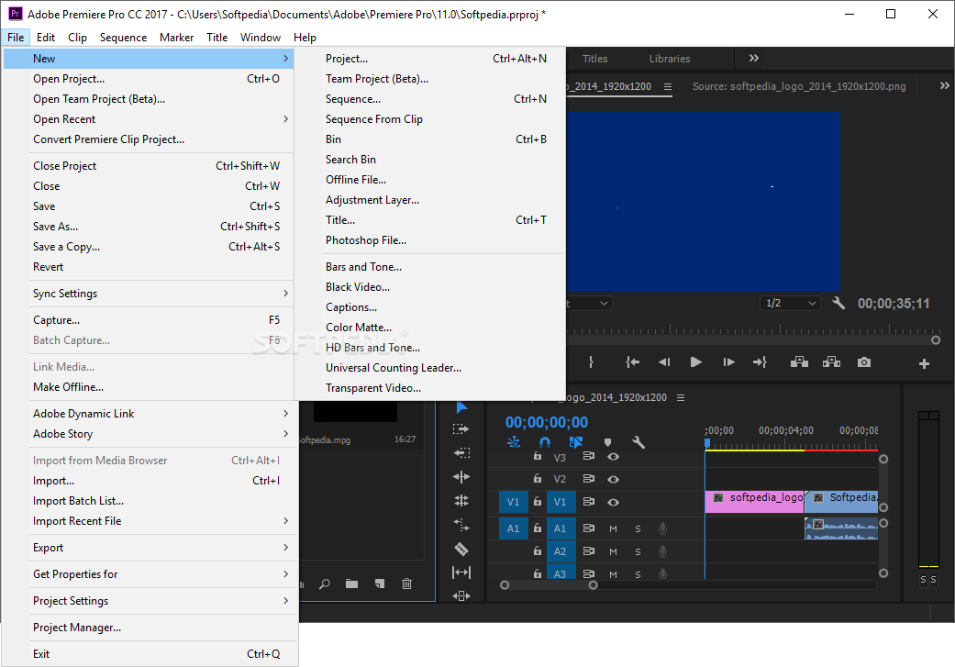Click the New Item icon in Project panel
This screenshot has height=667, width=955.
point(380,584)
